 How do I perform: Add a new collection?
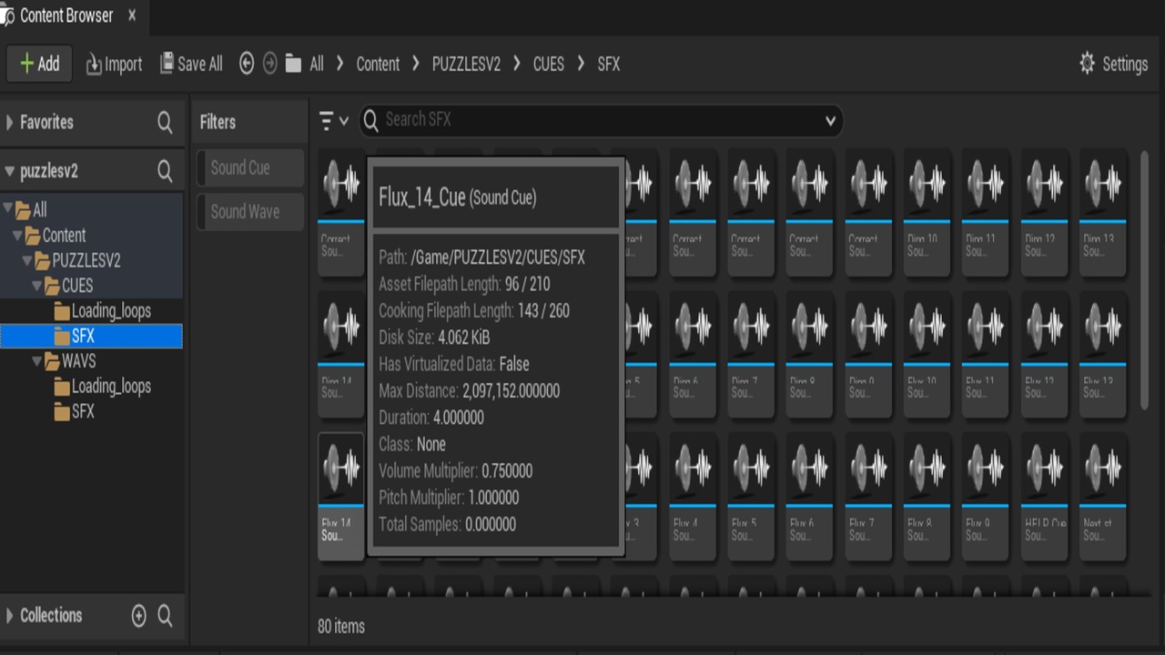[x=138, y=616]
